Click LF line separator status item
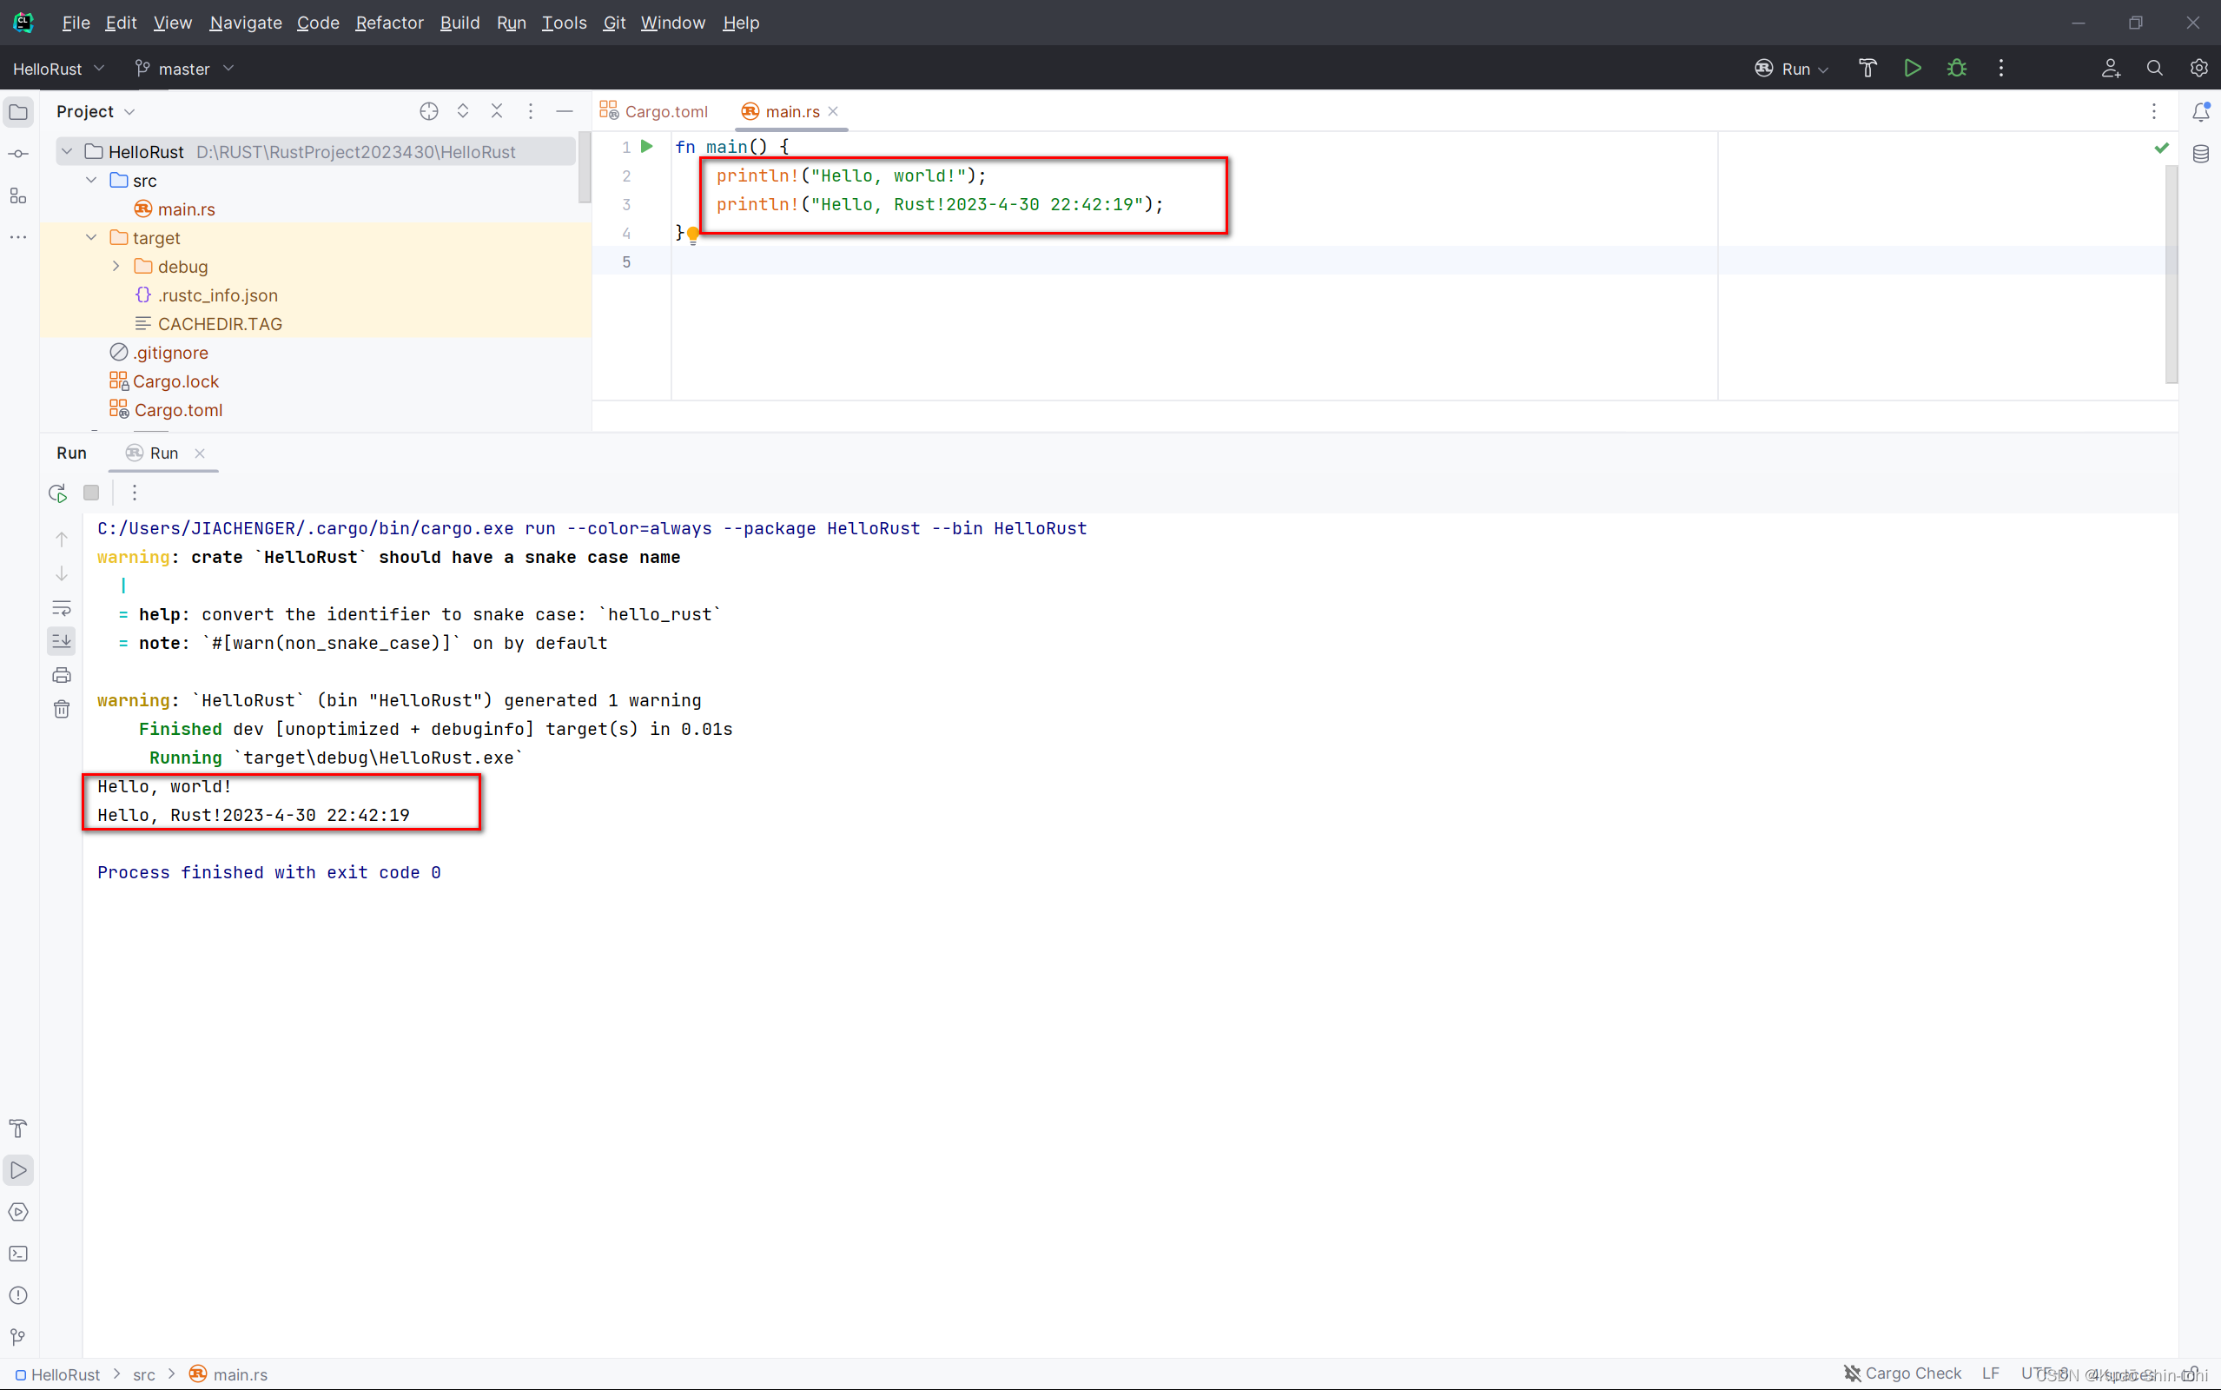2221x1390 pixels. tap(1990, 1373)
